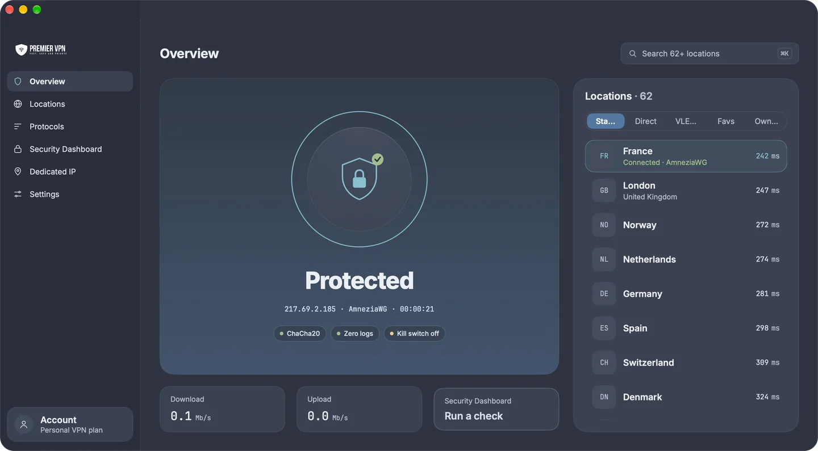Click the Download speed card
818x451 pixels.
pyautogui.click(x=222, y=409)
